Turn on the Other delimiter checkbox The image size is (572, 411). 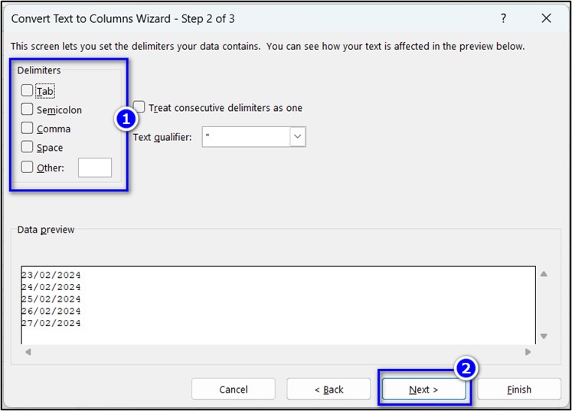(28, 167)
